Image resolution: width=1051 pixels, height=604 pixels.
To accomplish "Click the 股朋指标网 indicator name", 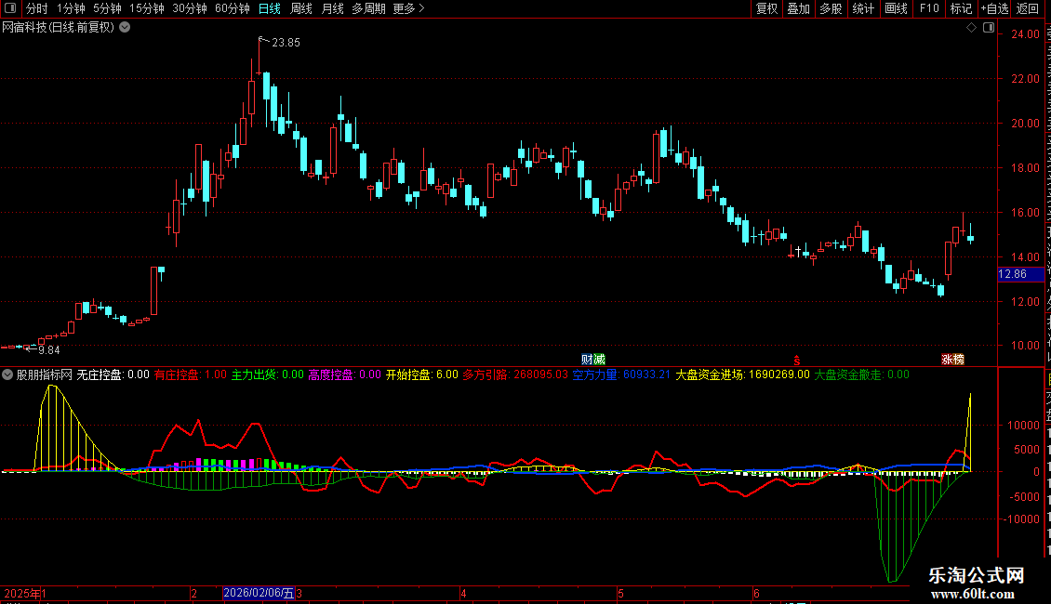I will click(x=45, y=375).
